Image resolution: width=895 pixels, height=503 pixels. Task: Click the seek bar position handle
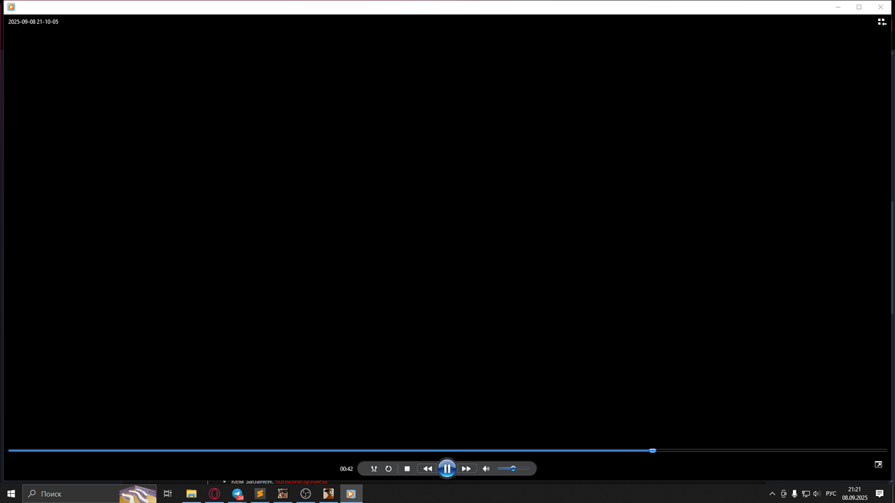[652, 451]
